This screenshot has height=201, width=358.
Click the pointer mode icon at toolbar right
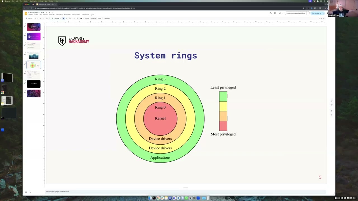tap(319, 18)
